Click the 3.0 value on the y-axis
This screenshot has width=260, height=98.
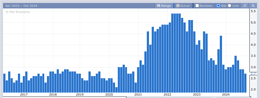[x=253, y=67]
